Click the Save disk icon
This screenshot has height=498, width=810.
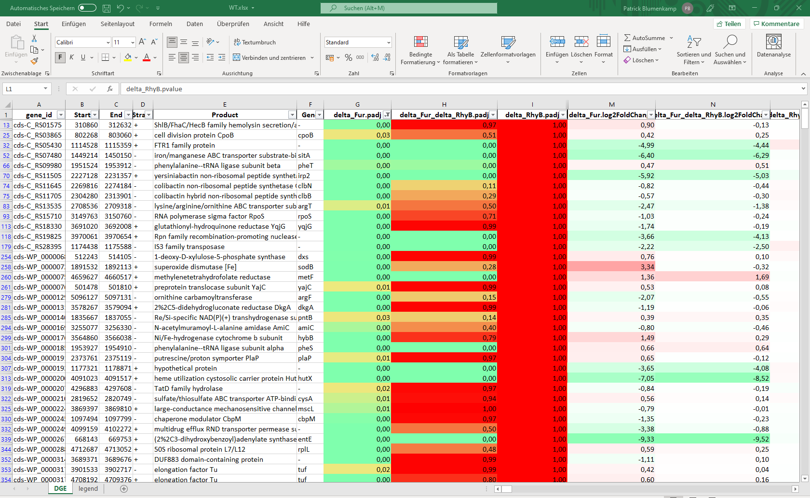point(107,8)
